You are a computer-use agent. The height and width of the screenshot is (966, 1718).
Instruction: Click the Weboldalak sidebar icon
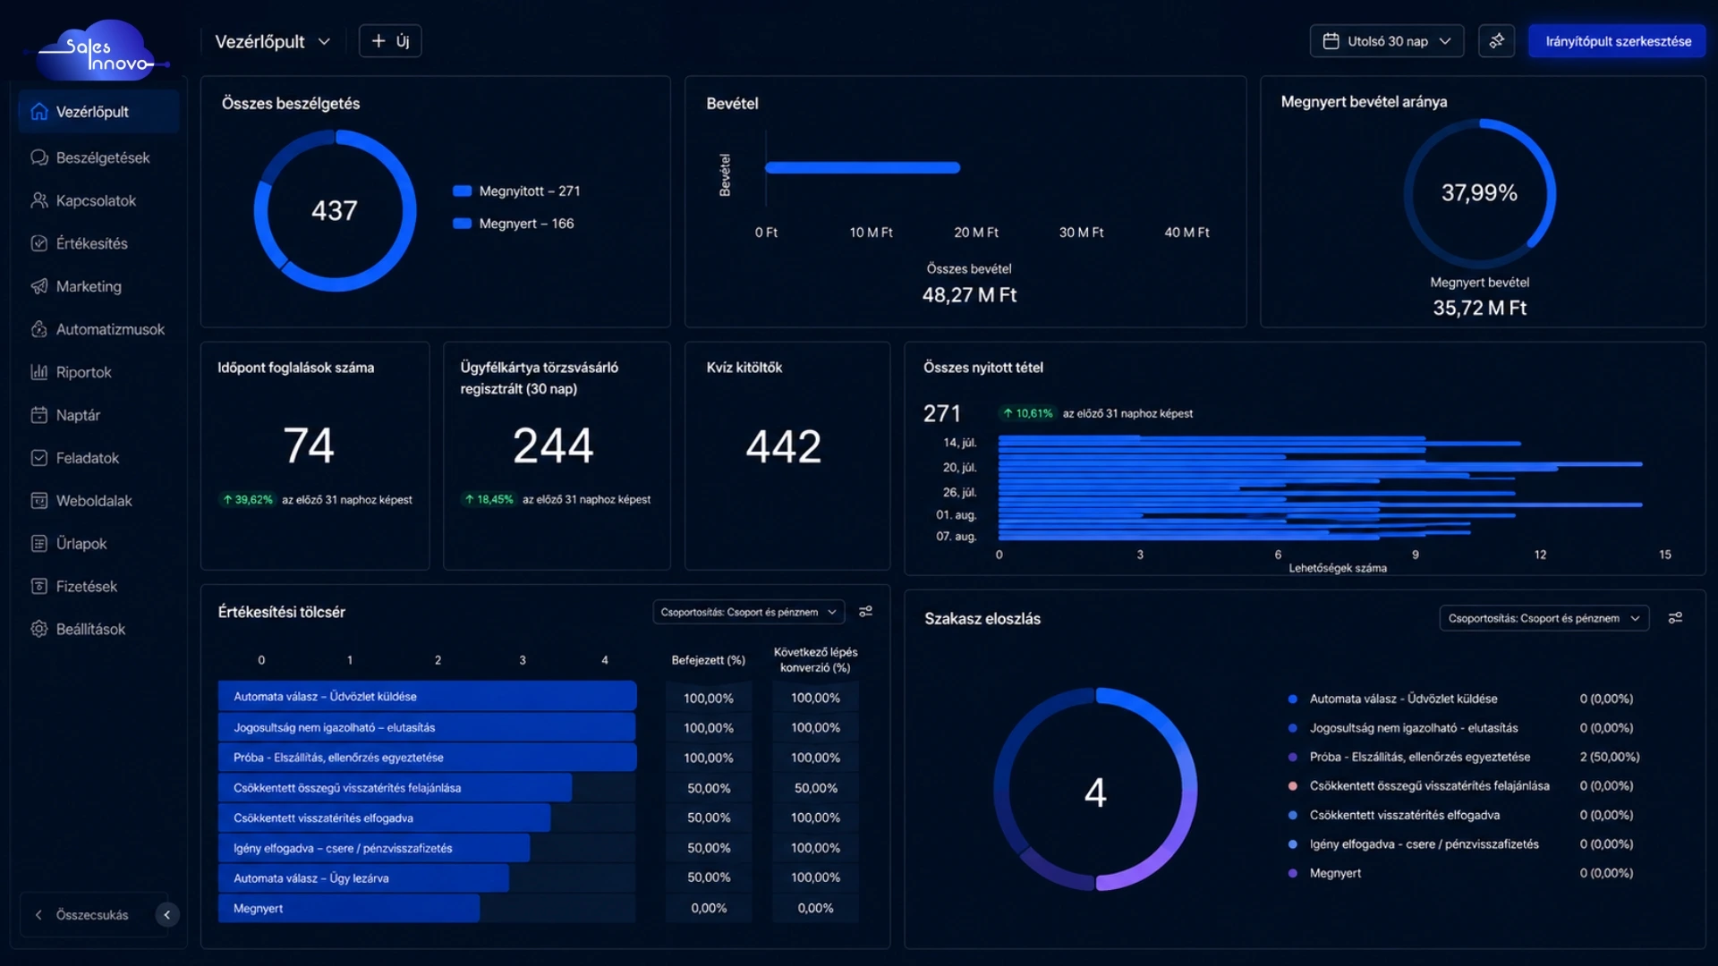coord(39,501)
